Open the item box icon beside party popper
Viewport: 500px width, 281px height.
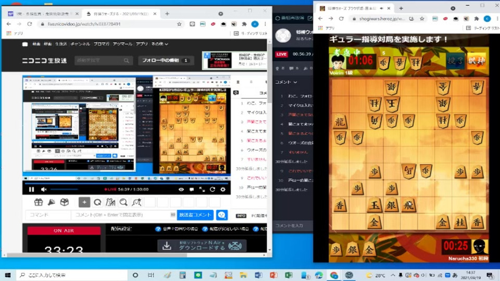coord(65,202)
